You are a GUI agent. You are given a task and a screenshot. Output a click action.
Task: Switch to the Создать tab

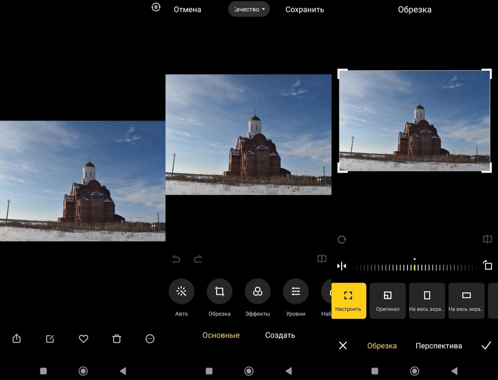[280, 335]
